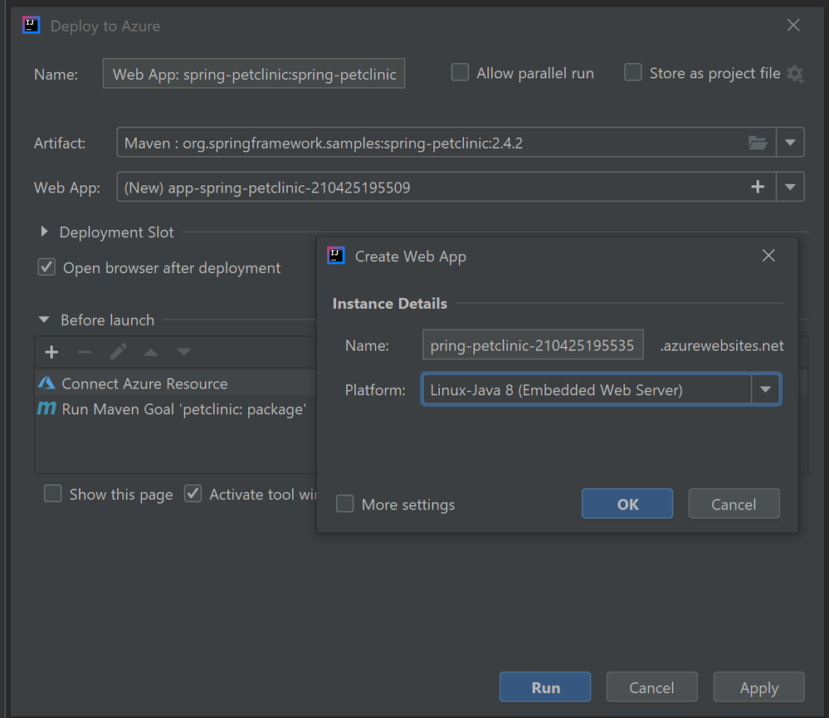The image size is (829, 718).
Task: Click the move up arrow in Before launch toolbar
Action: [151, 352]
